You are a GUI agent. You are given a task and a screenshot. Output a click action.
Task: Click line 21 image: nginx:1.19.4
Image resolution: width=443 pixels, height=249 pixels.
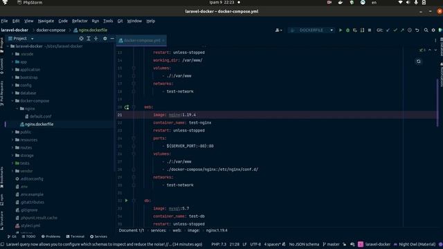[174, 115]
